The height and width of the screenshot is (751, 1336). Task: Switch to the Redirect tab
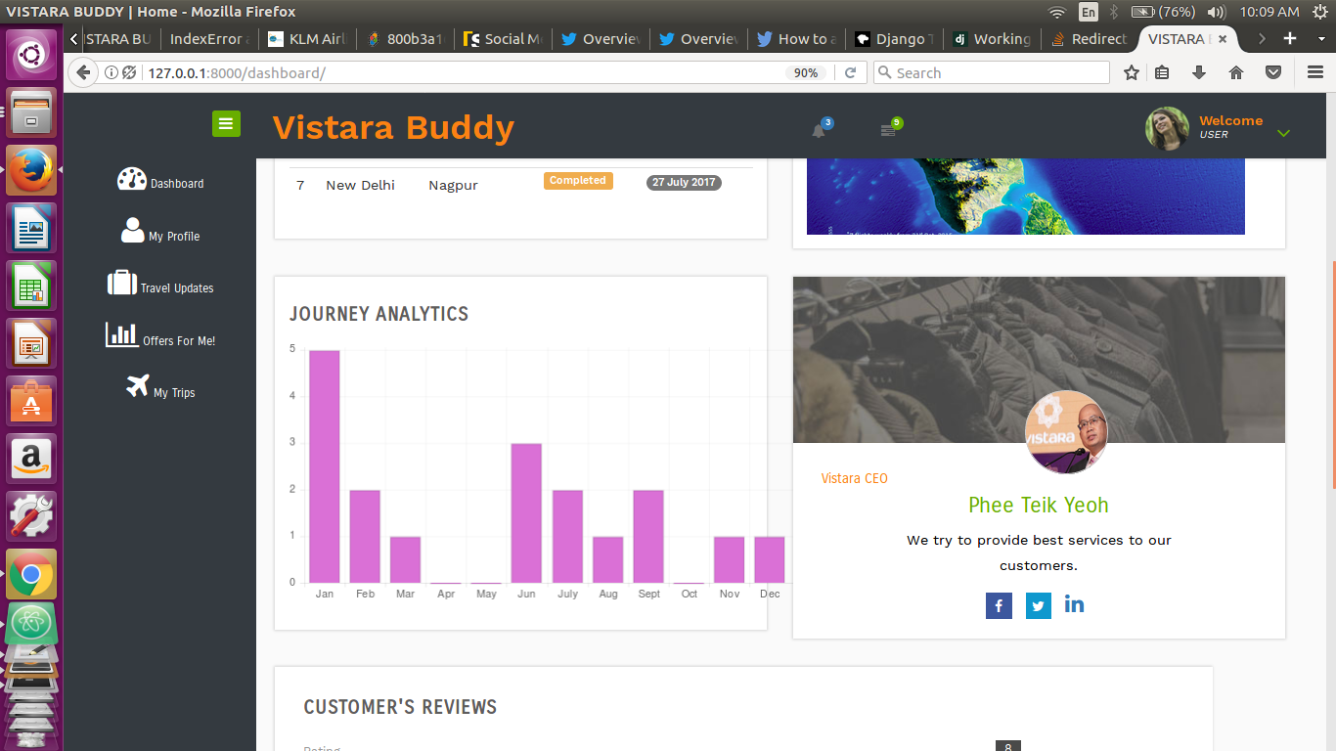click(1089, 39)
